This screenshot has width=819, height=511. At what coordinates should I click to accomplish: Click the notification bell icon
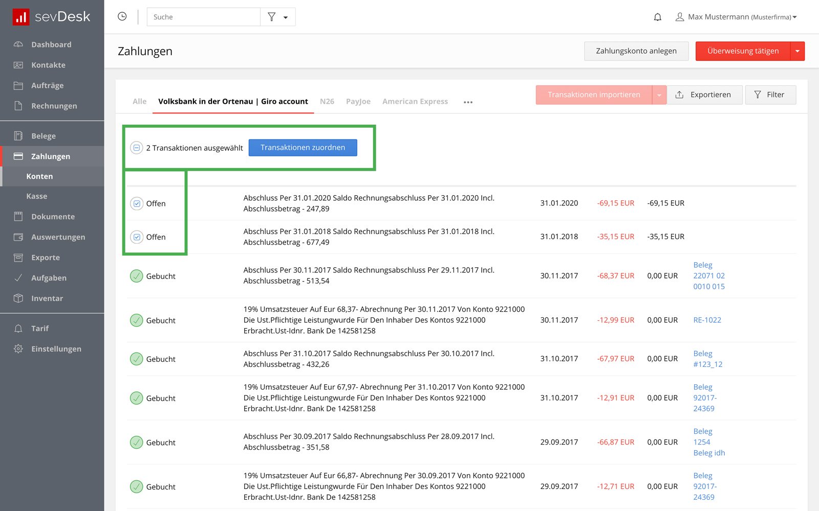[658, 17]
